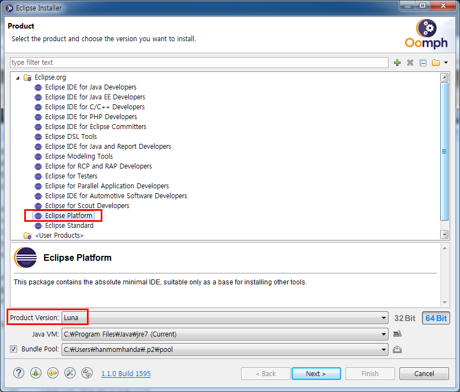Select Eclipse IDE for Java EE Developers
This screenshot has height=392, width=460.
pyautogui.click(x=95, y=97)
